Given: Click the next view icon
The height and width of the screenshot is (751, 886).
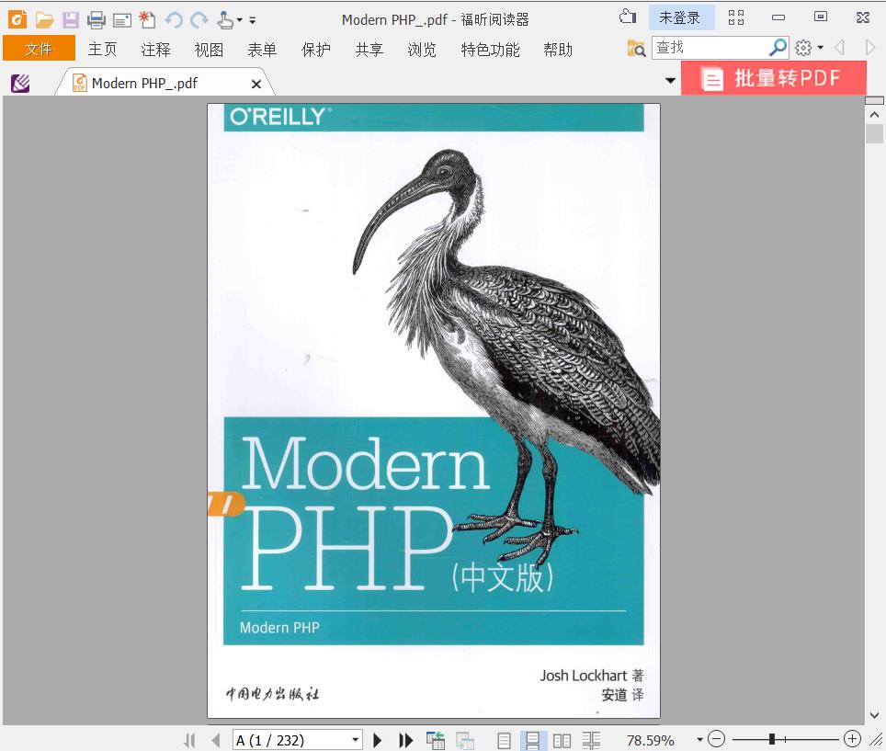Looking at the screenshot, I should pyautogui.click(x=465, y=740).
